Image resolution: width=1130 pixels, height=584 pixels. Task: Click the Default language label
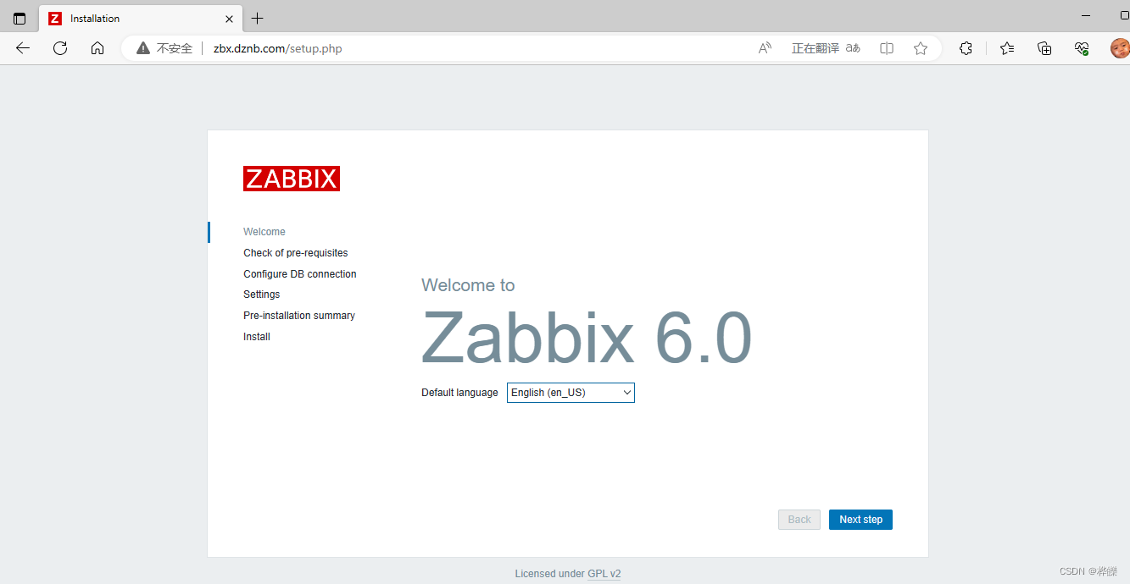tap(459, 393)
